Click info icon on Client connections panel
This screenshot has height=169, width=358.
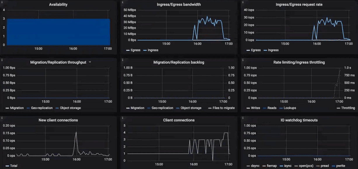click(122, 118)
